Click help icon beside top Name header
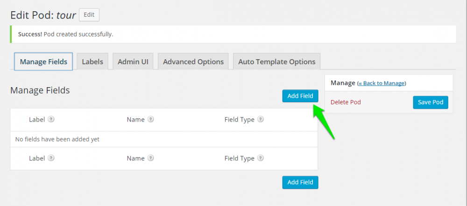467x206 pixels. (151, 119)
